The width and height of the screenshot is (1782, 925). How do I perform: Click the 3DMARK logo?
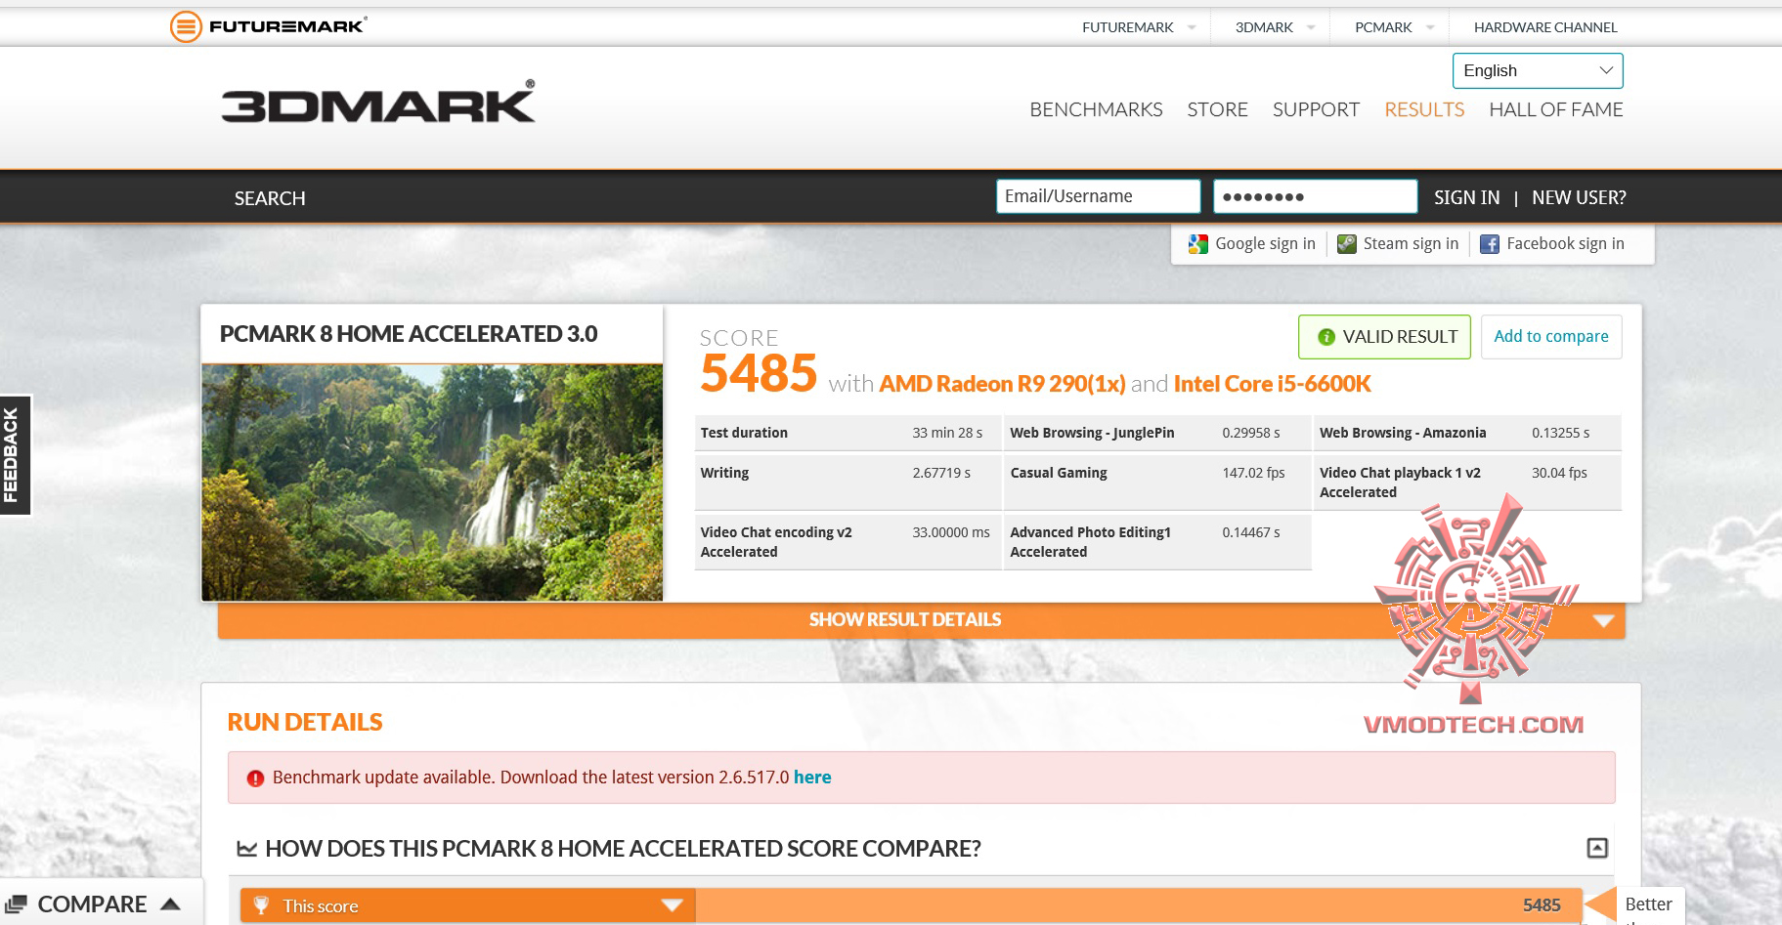tap(378, 103)
